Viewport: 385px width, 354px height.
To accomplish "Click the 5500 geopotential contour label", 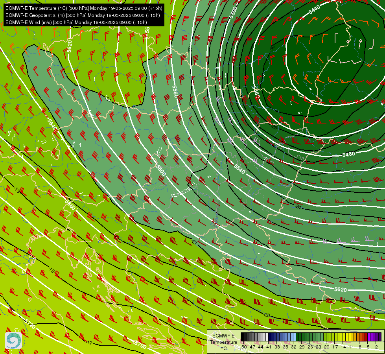I will 233,13.
